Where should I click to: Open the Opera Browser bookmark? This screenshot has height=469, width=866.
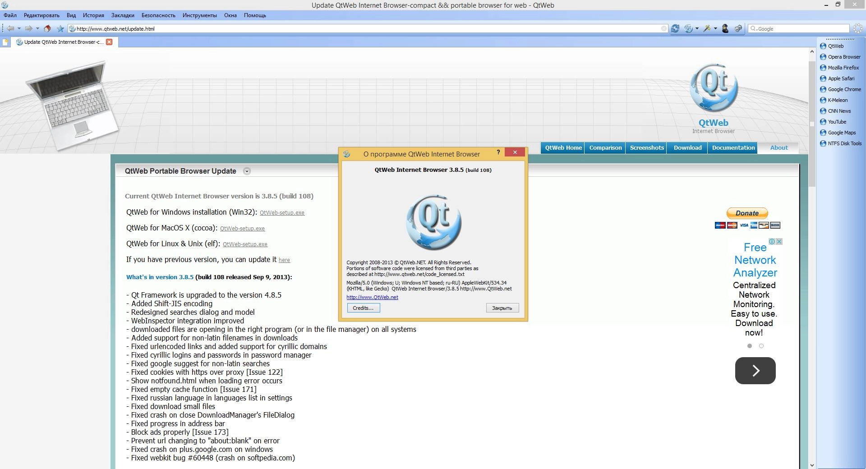[840, 57]
